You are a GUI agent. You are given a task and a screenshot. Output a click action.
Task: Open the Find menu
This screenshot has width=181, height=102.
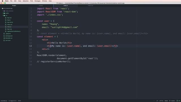(x=31, y=1)
